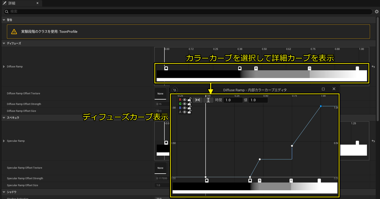
Task: Toggle visibility of the B channel curve
Action: pyautogui.click(x=185, y=108)
